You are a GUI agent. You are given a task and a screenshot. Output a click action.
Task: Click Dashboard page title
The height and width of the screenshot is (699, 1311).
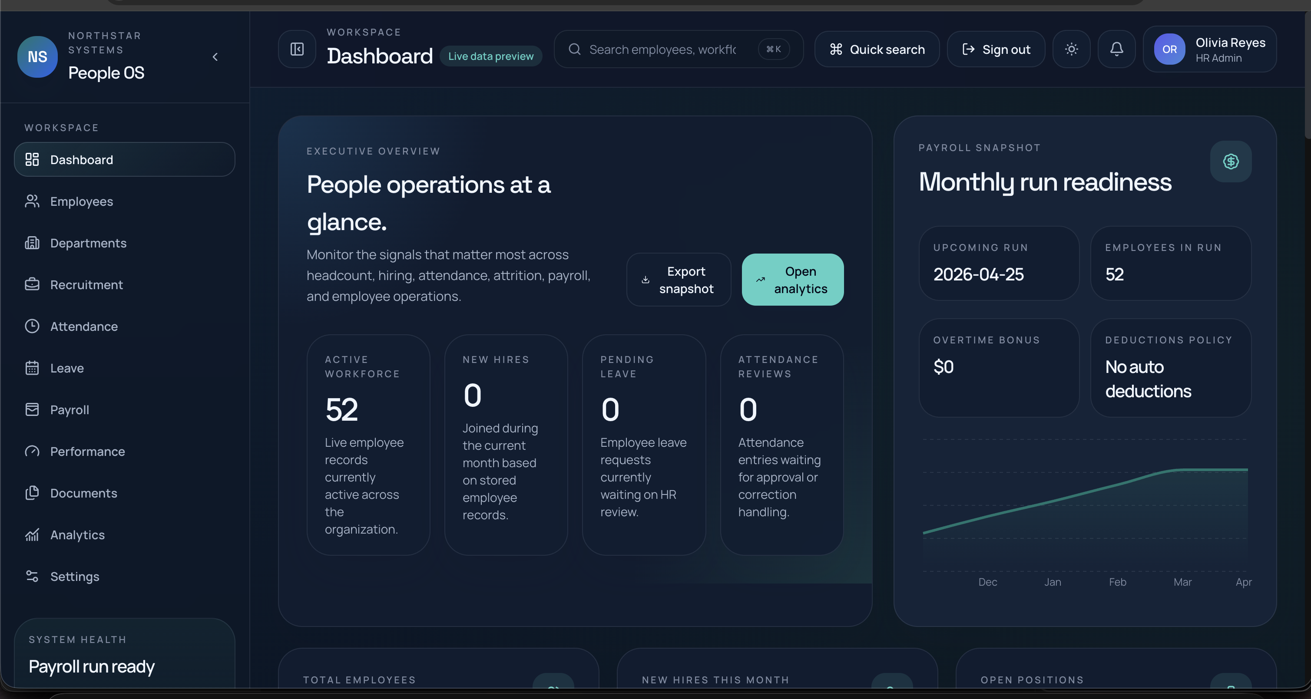(x=380, y=56)
